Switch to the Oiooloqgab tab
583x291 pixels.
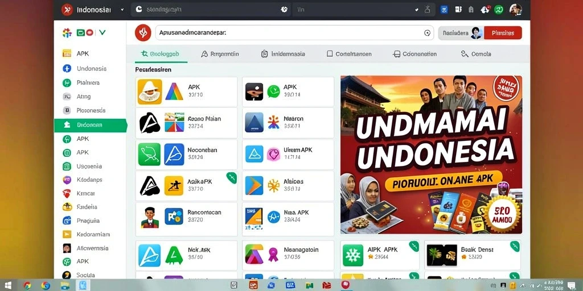tap(160, 54)
